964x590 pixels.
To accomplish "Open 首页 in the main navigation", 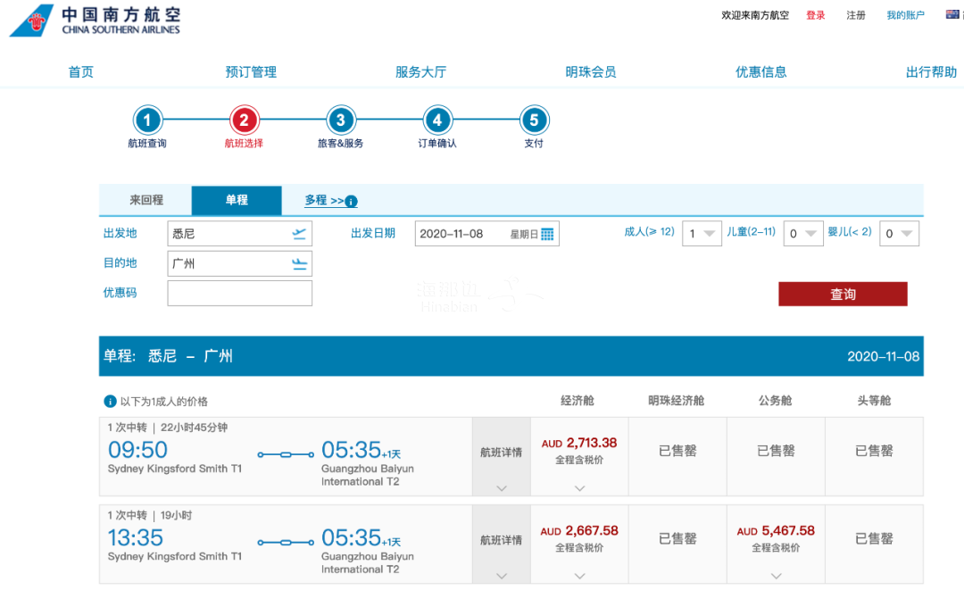I will 80,72.
